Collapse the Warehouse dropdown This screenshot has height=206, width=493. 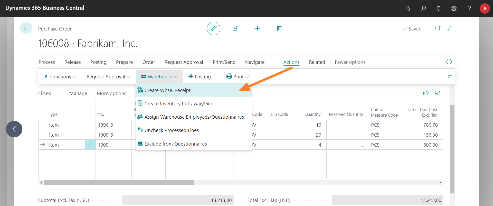159,77
